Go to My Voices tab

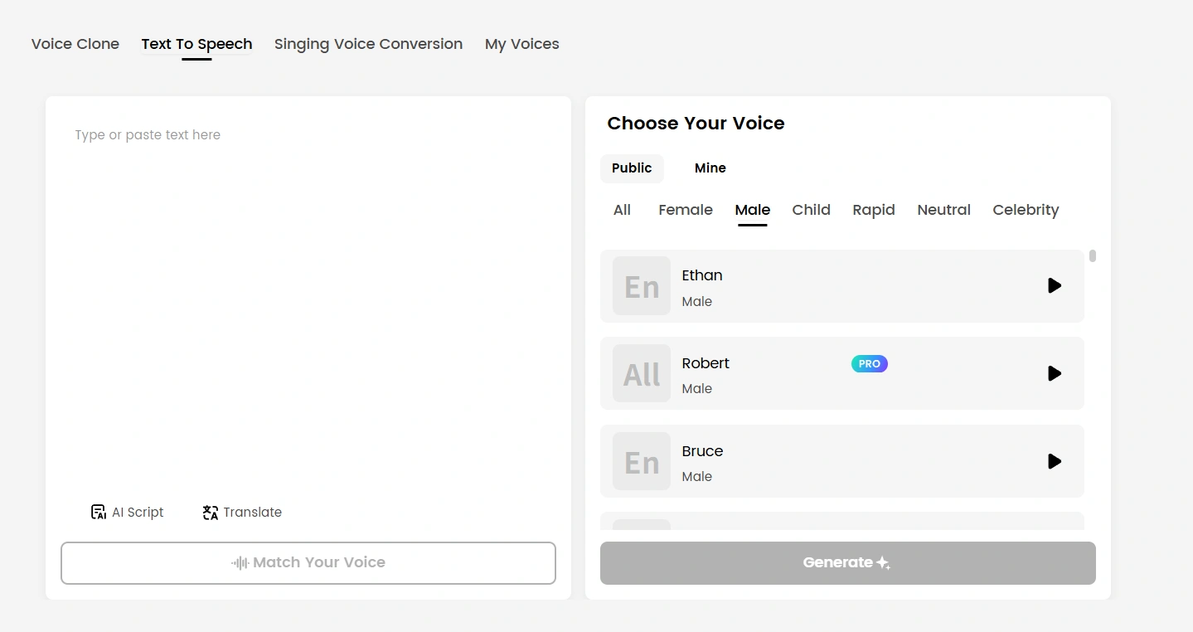[521, 44]
